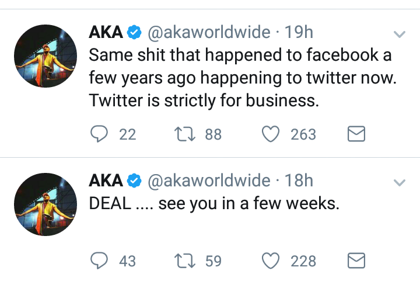Retweet the 'see you in a few weeks' tweet
Screen dimensions: 420x281
point(184,261)
